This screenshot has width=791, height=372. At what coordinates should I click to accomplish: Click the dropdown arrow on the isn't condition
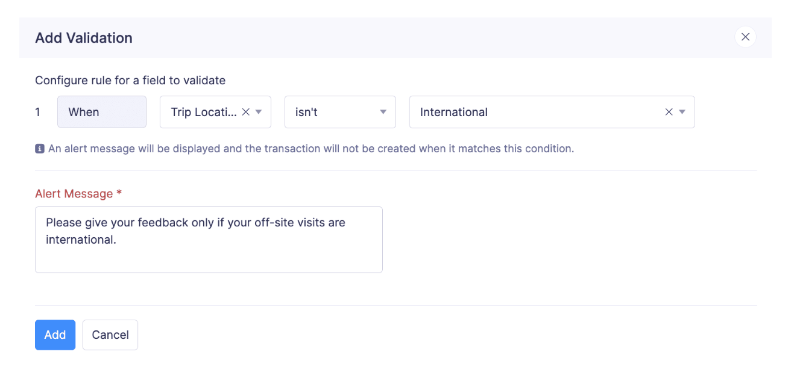tap(383, 111)
